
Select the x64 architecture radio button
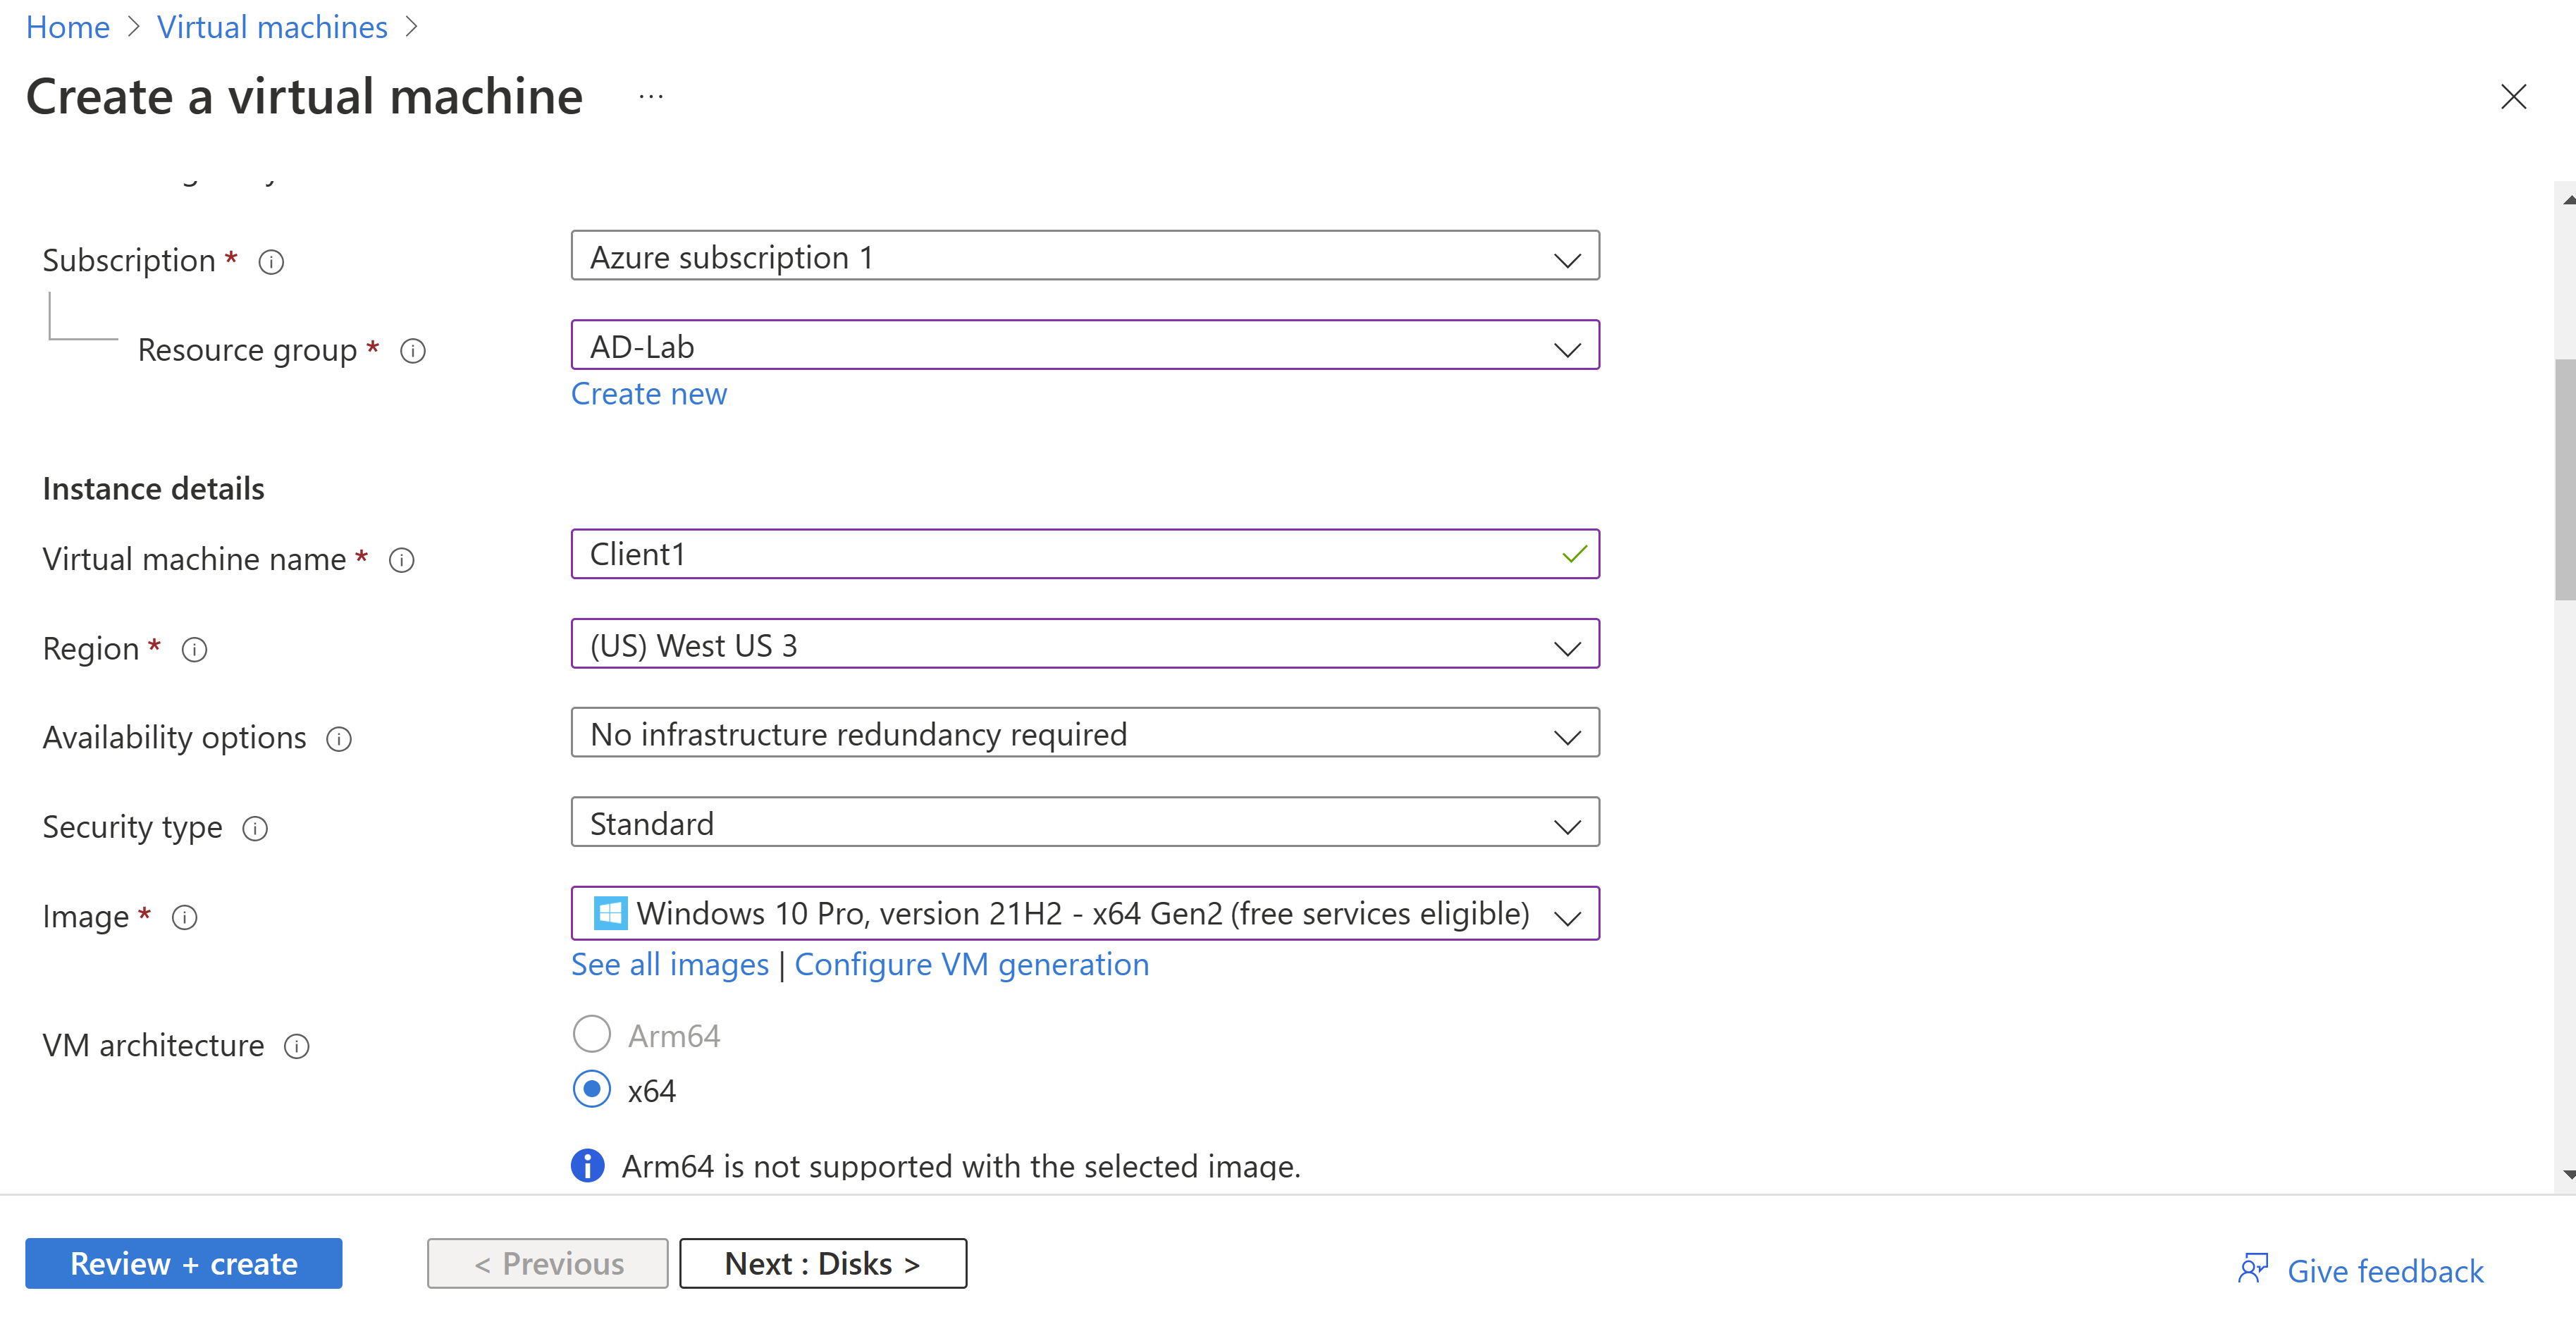tap(591, 1089)
